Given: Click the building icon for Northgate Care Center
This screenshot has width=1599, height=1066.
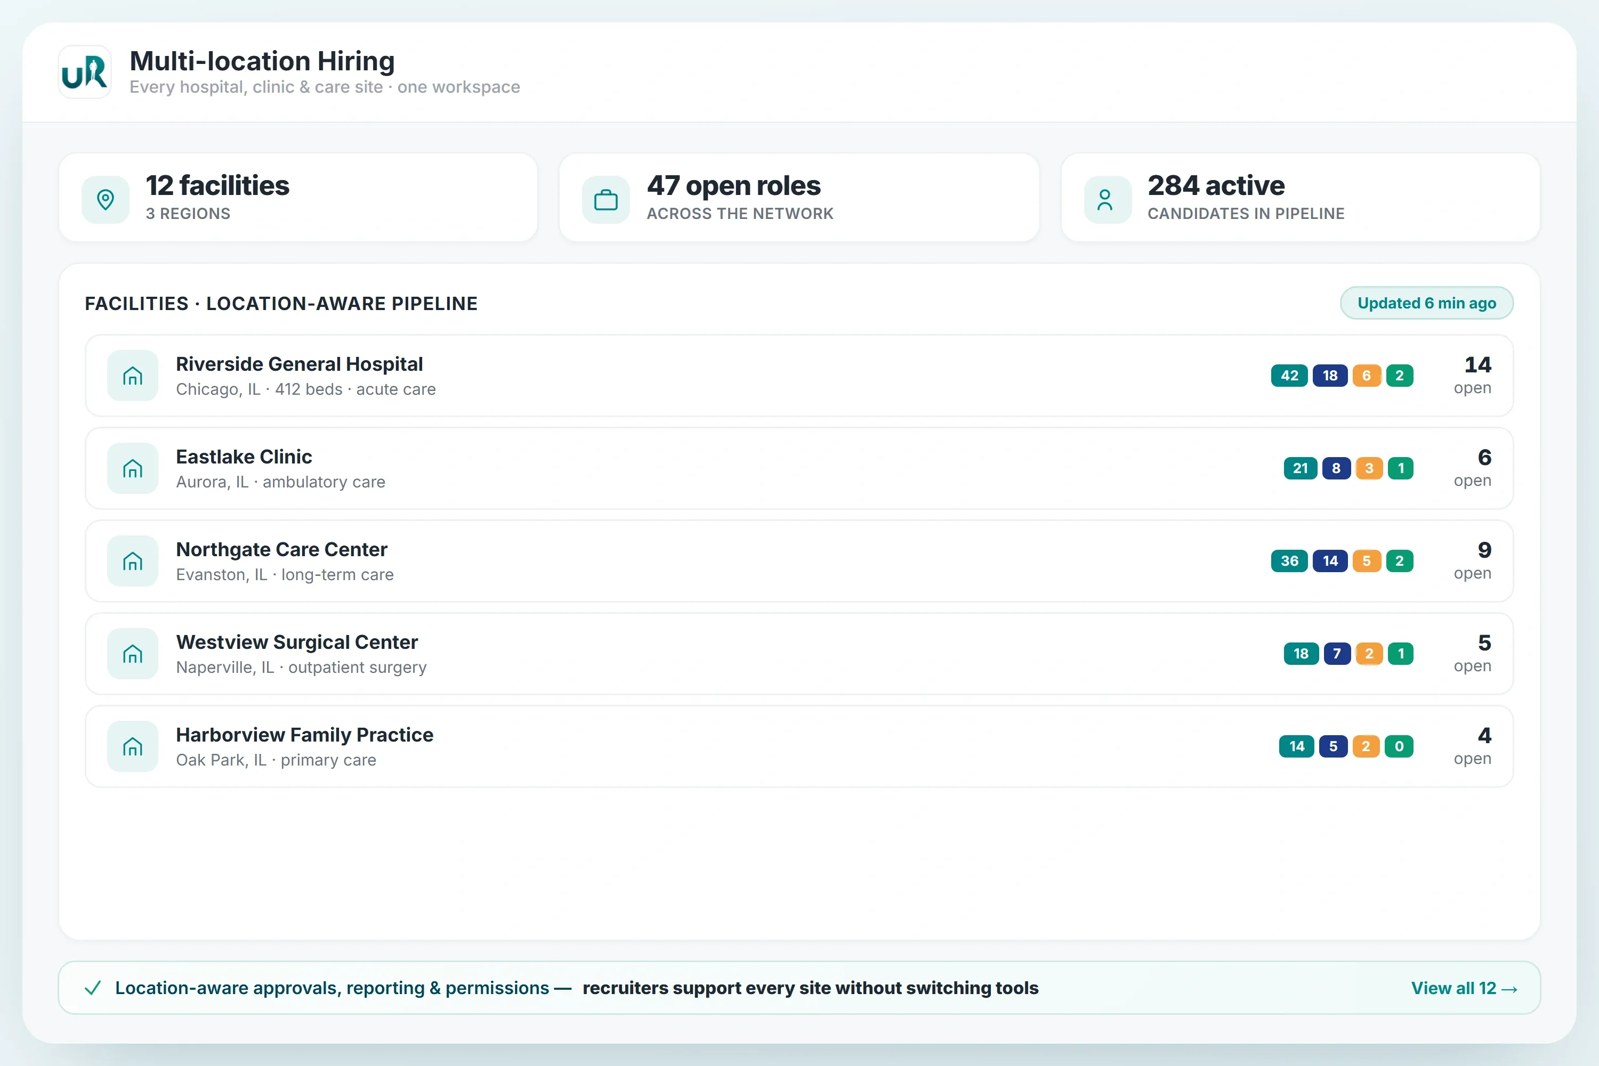Looking at the screenshot, I should 133,561.
